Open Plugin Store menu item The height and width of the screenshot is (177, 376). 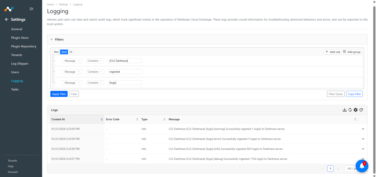(x=20, y=38)
